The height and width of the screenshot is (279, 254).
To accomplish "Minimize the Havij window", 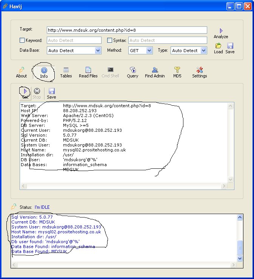I will click(x=230, y=6).
